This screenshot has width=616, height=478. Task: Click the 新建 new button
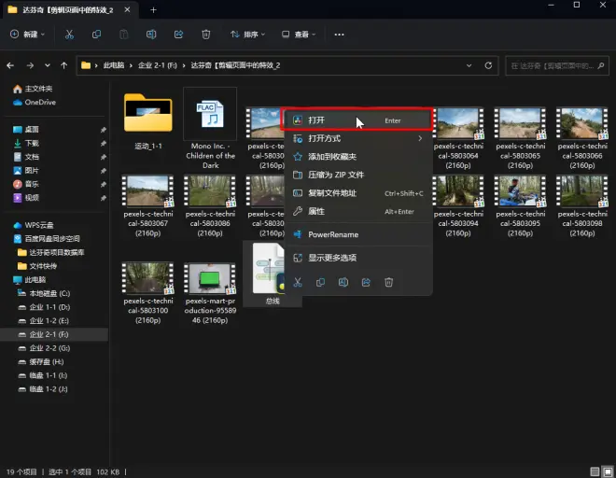point(27,35)
